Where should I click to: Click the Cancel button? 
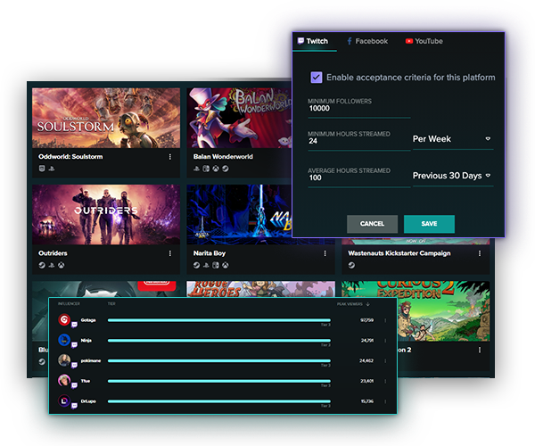tap(372, 224)
